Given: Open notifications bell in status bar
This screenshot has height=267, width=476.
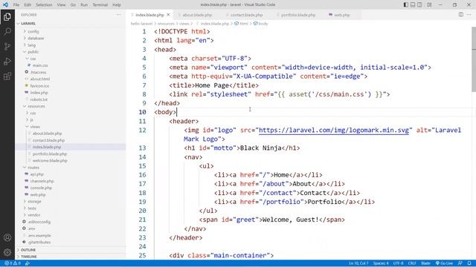Looking at the screenshot, I should pyautogui.click(x=469, y=263).
